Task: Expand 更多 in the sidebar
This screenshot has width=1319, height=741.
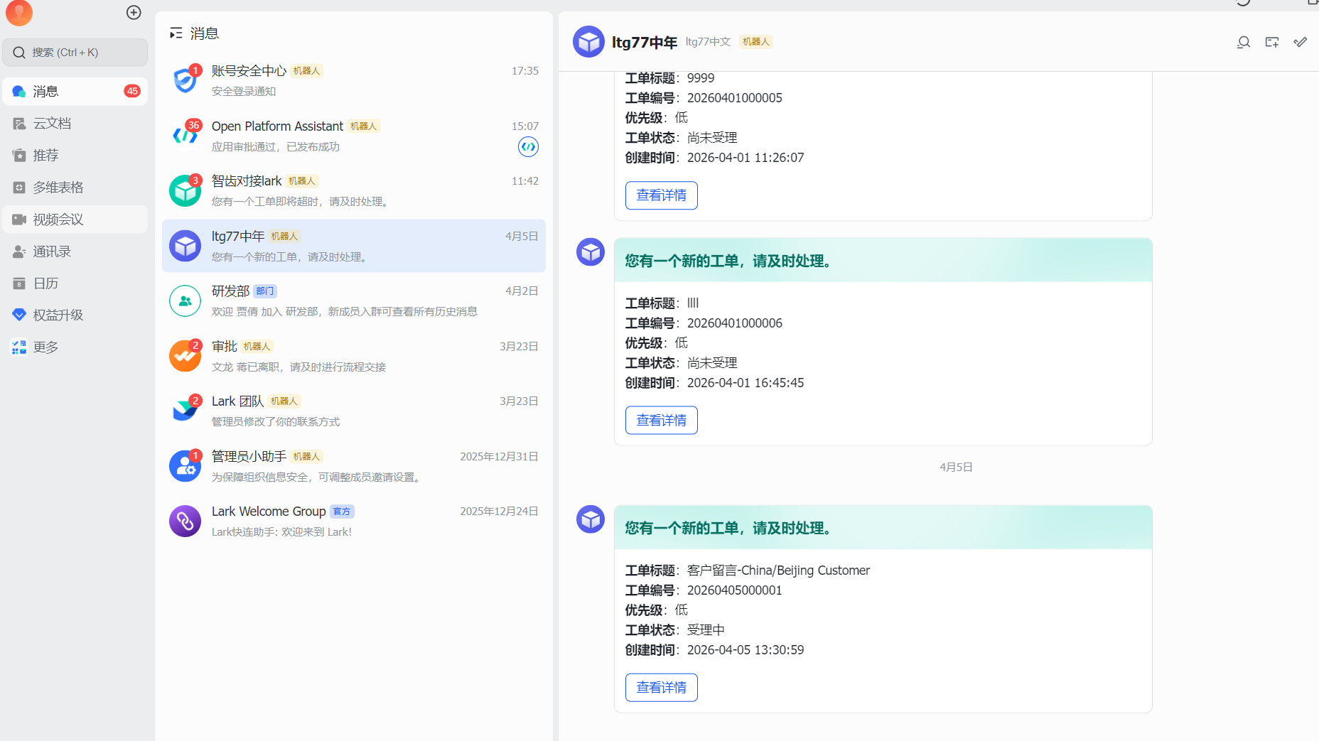Action: pos(45,347)
